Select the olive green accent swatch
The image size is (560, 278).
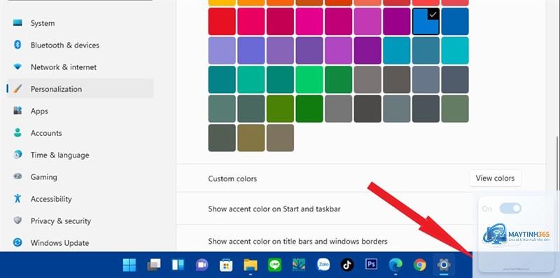click(281, 109)
